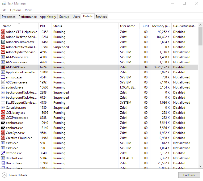Sort by the Name column header

(19, 26)
